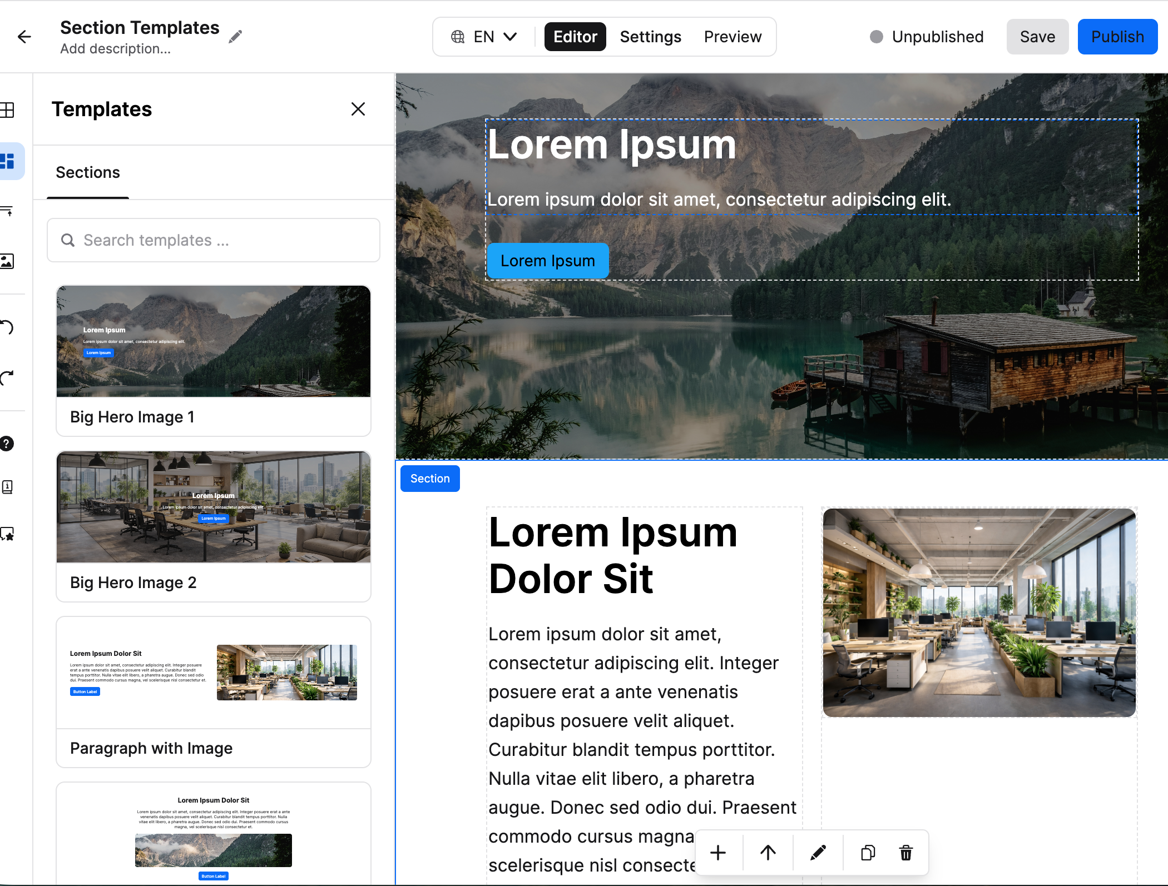Click the active Templates sidebar icon
The height and width of the screenshot is (886, 1168).
click(x=8, y=161)
